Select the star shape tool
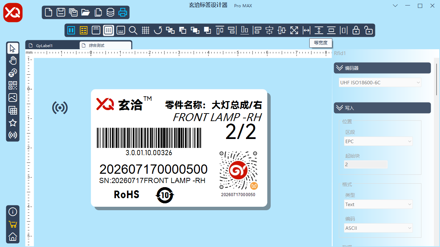The image size is (440, 247). coord(13,122)
